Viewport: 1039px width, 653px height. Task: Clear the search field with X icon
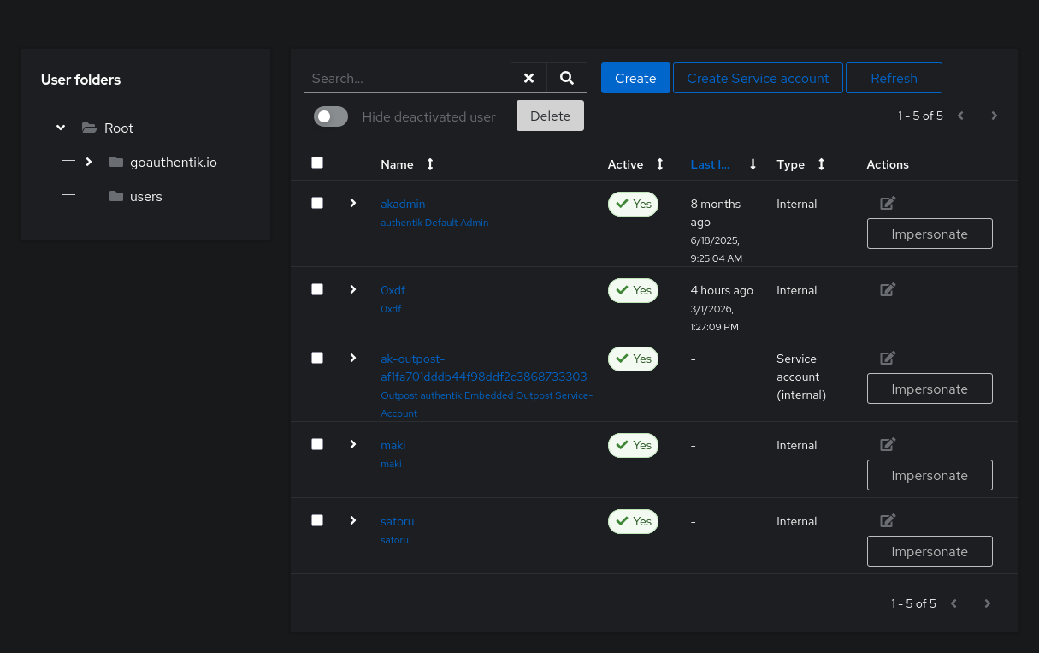(x=528, y=78)
